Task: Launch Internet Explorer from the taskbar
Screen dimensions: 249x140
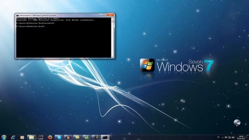Action: pos(13,137)
